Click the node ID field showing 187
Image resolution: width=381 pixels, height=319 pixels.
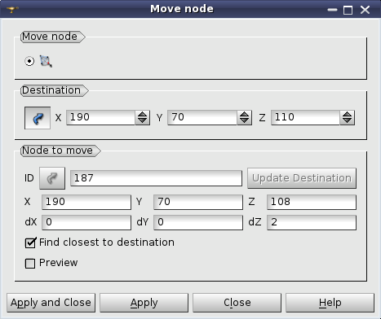[x=156, y=178]
